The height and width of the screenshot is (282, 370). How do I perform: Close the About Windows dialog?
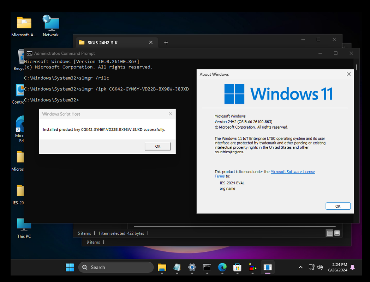(x=348, y=74)
